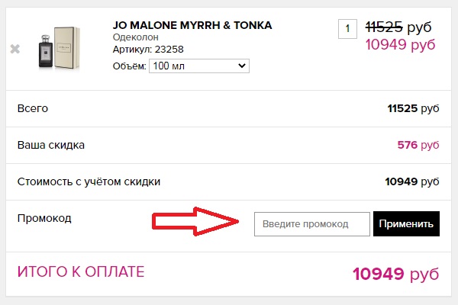This screenshot has width=458, height=305.
Task: Click the red arrow pointing to promo field
Action: coord(198,223)
